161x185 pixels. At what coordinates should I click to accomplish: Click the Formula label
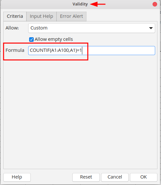[x=15, y=50]
